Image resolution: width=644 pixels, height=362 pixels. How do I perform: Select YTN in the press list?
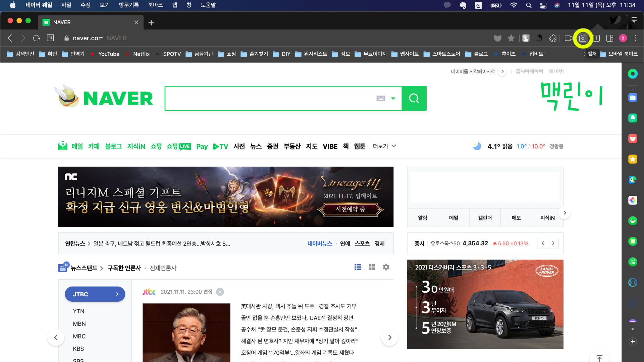(x=78, y=311)
